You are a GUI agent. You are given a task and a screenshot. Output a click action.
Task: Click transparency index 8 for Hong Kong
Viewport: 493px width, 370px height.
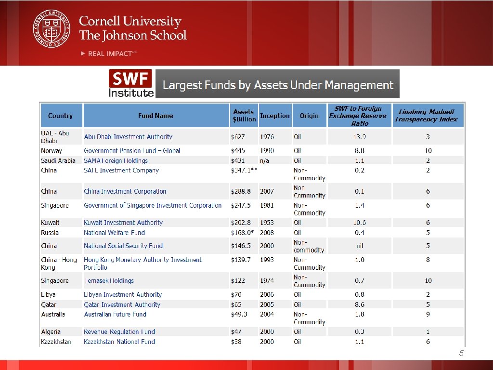click(428, 260)
